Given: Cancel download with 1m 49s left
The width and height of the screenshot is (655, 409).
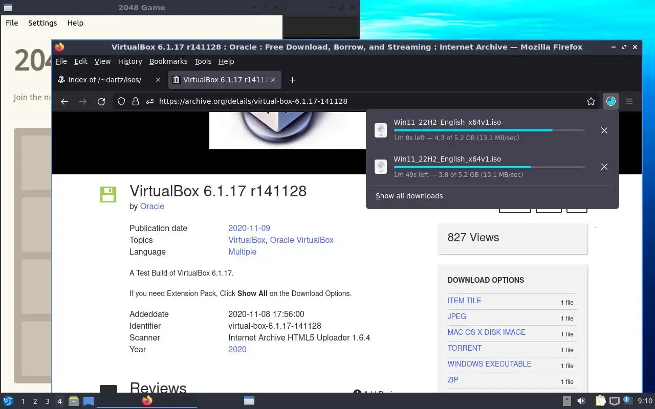Looking at the screenshot, I should tap(604, 167).
